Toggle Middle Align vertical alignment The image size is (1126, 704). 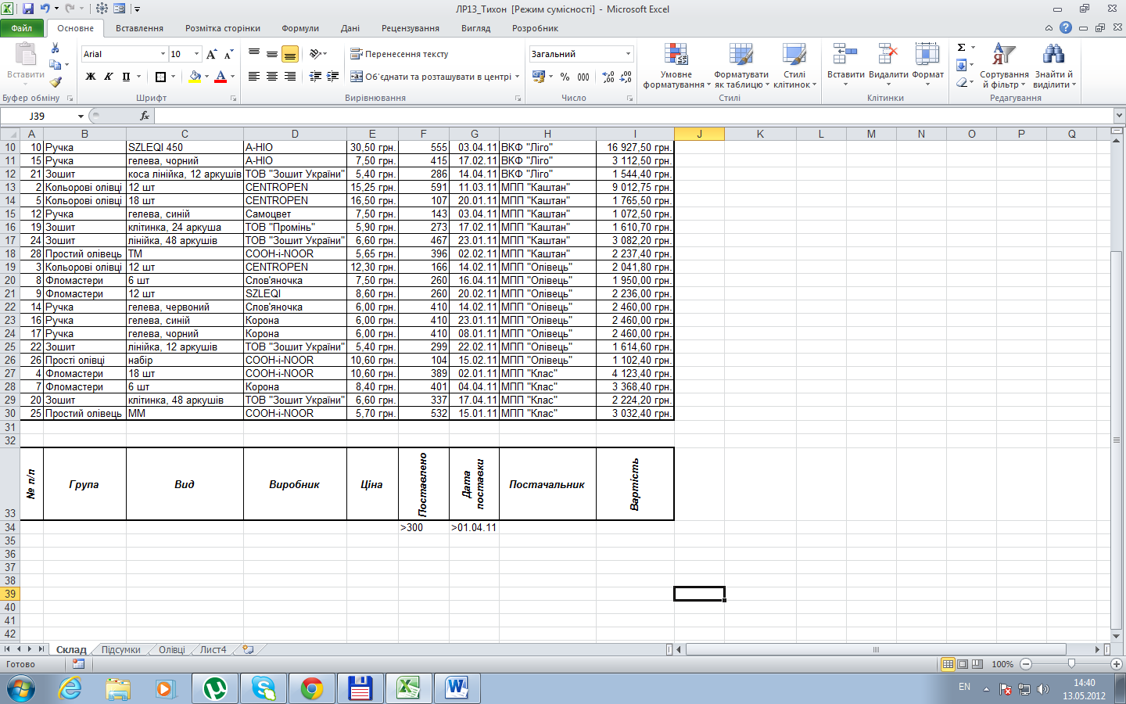(x=272, y=54)
